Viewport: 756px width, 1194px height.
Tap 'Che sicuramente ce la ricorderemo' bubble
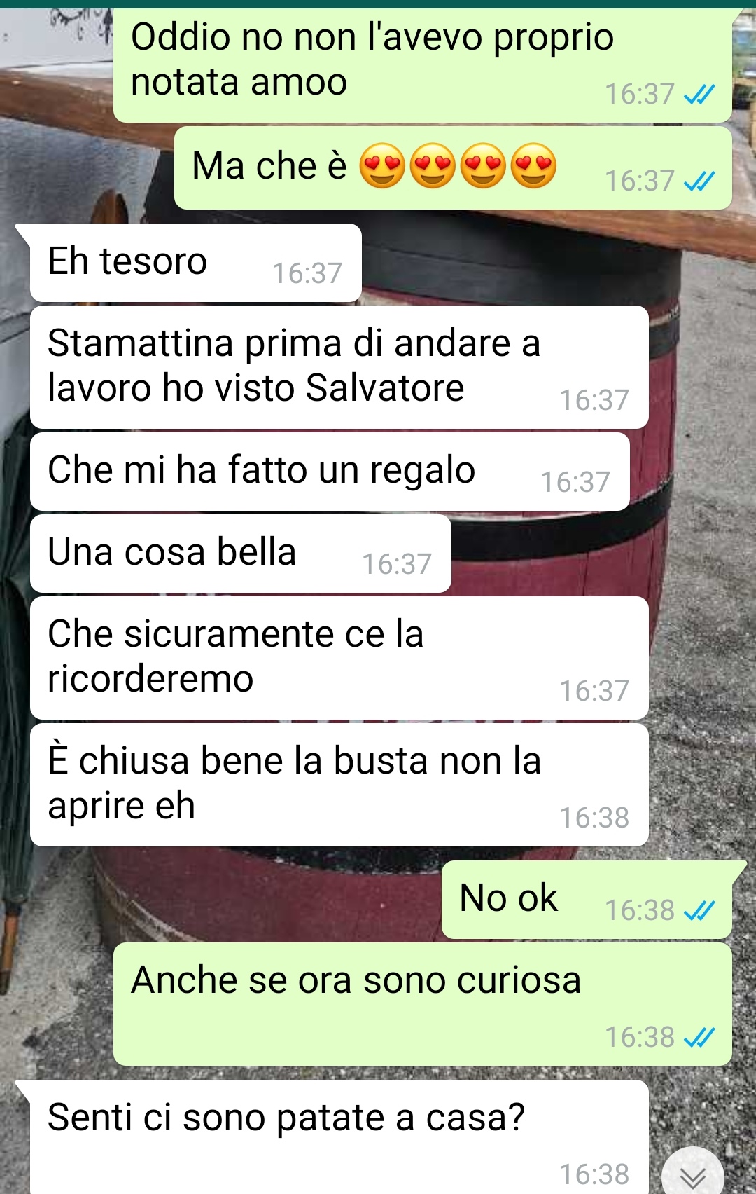click(x=339, y=658)
